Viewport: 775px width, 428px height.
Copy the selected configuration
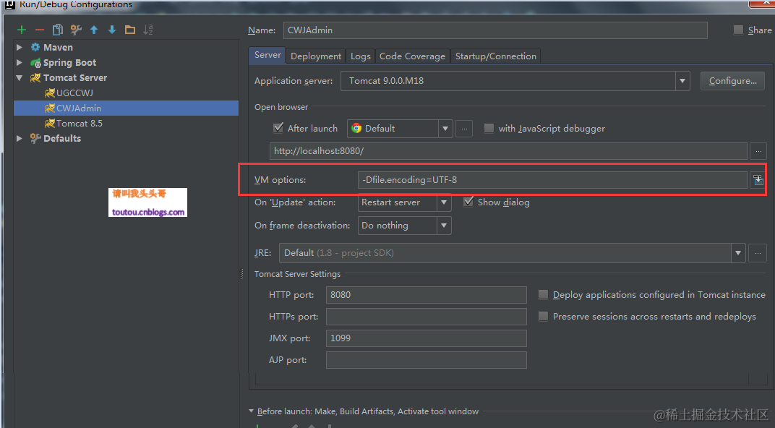[x=58, y=30]
